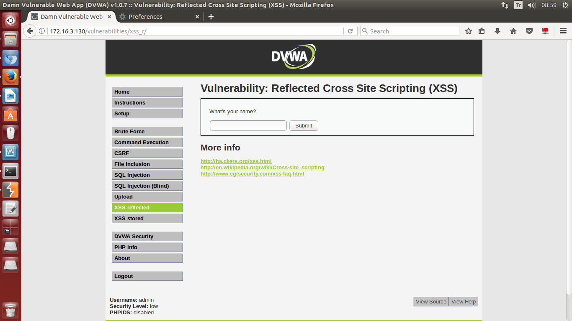This screenshot has width=572, height=321.
Task: Open System Monitor from launcher
Action: point(10,153)
